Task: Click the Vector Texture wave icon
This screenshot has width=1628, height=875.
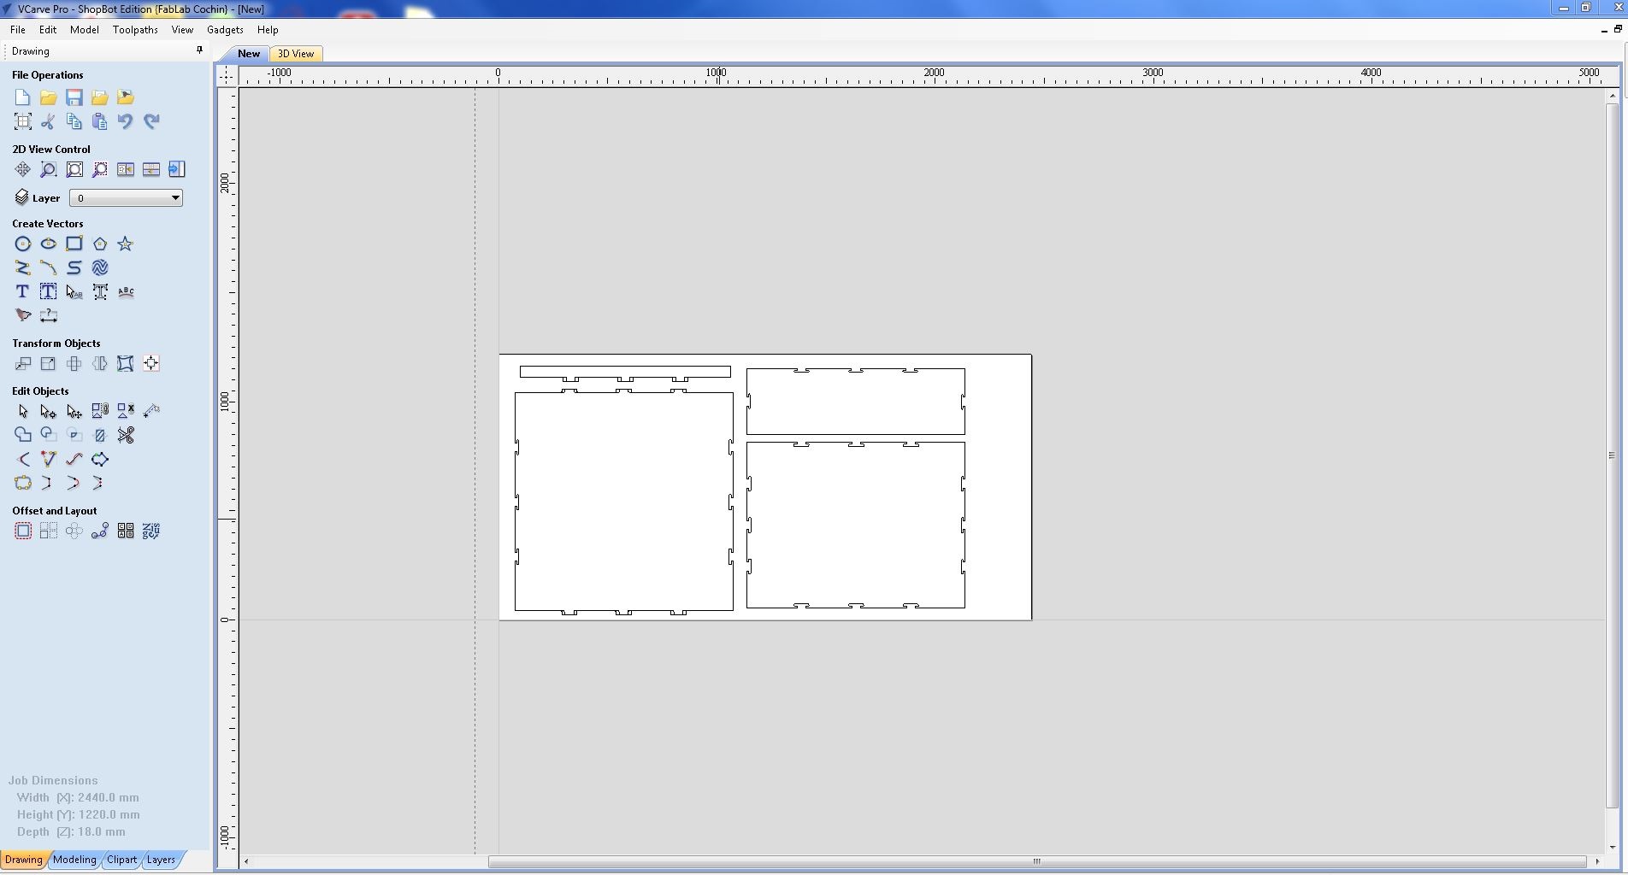Action: tap(100, 268)
